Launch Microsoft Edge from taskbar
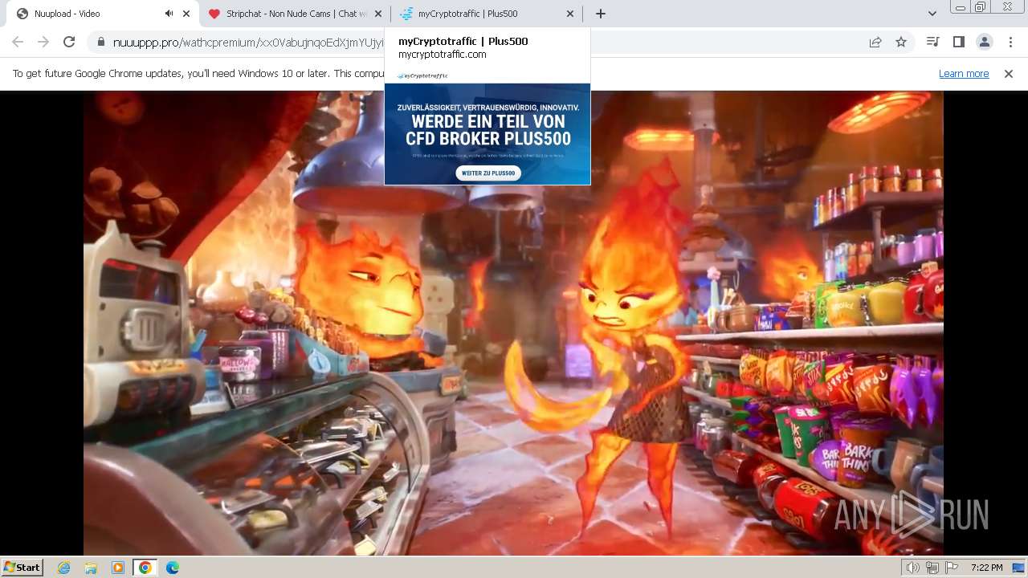This screenshot has width=1028, height=578. (172, 568)
